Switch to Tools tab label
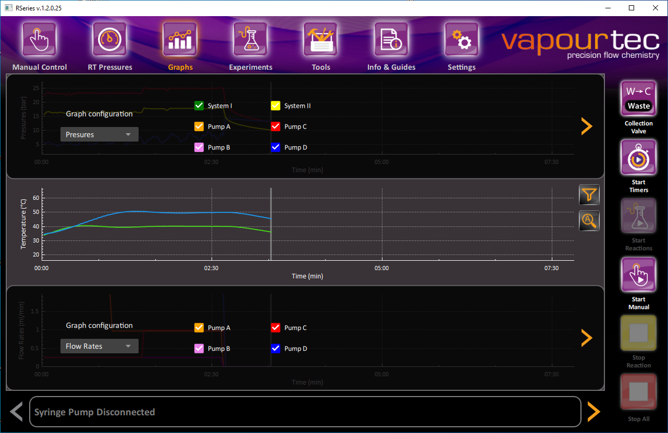 point(321,67)
